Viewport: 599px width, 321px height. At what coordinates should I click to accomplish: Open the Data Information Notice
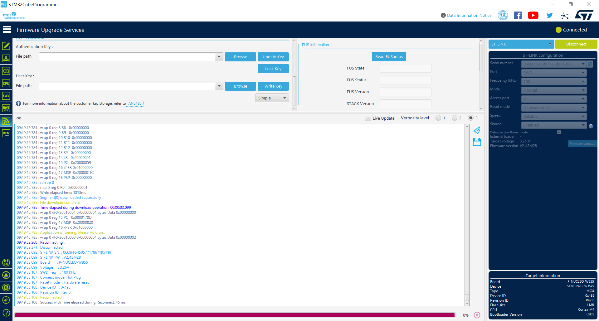point(469,15)
